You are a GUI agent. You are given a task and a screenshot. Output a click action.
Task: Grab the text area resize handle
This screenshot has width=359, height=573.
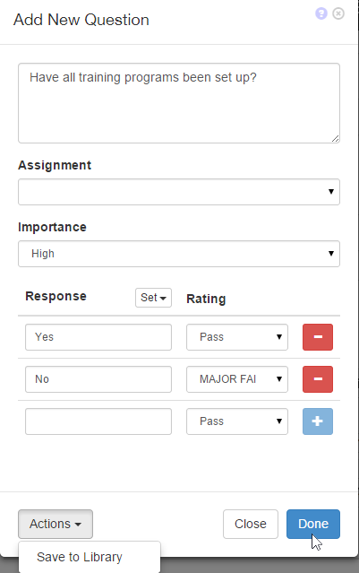336,138
